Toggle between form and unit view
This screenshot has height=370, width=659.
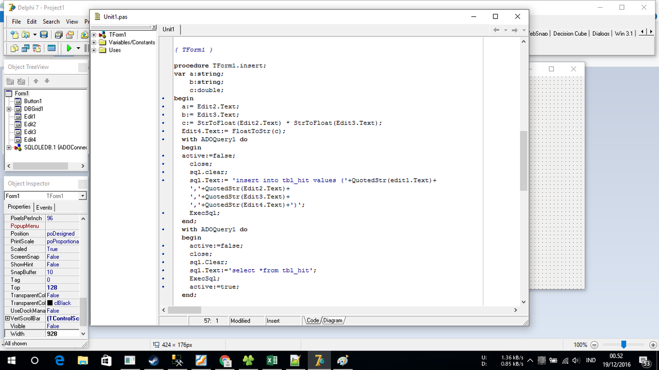(x=37, y=48)
